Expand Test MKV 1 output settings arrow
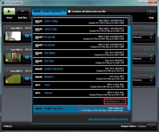Image resolution: width=159 pixels, height=132 pixels. coord(151,34)
